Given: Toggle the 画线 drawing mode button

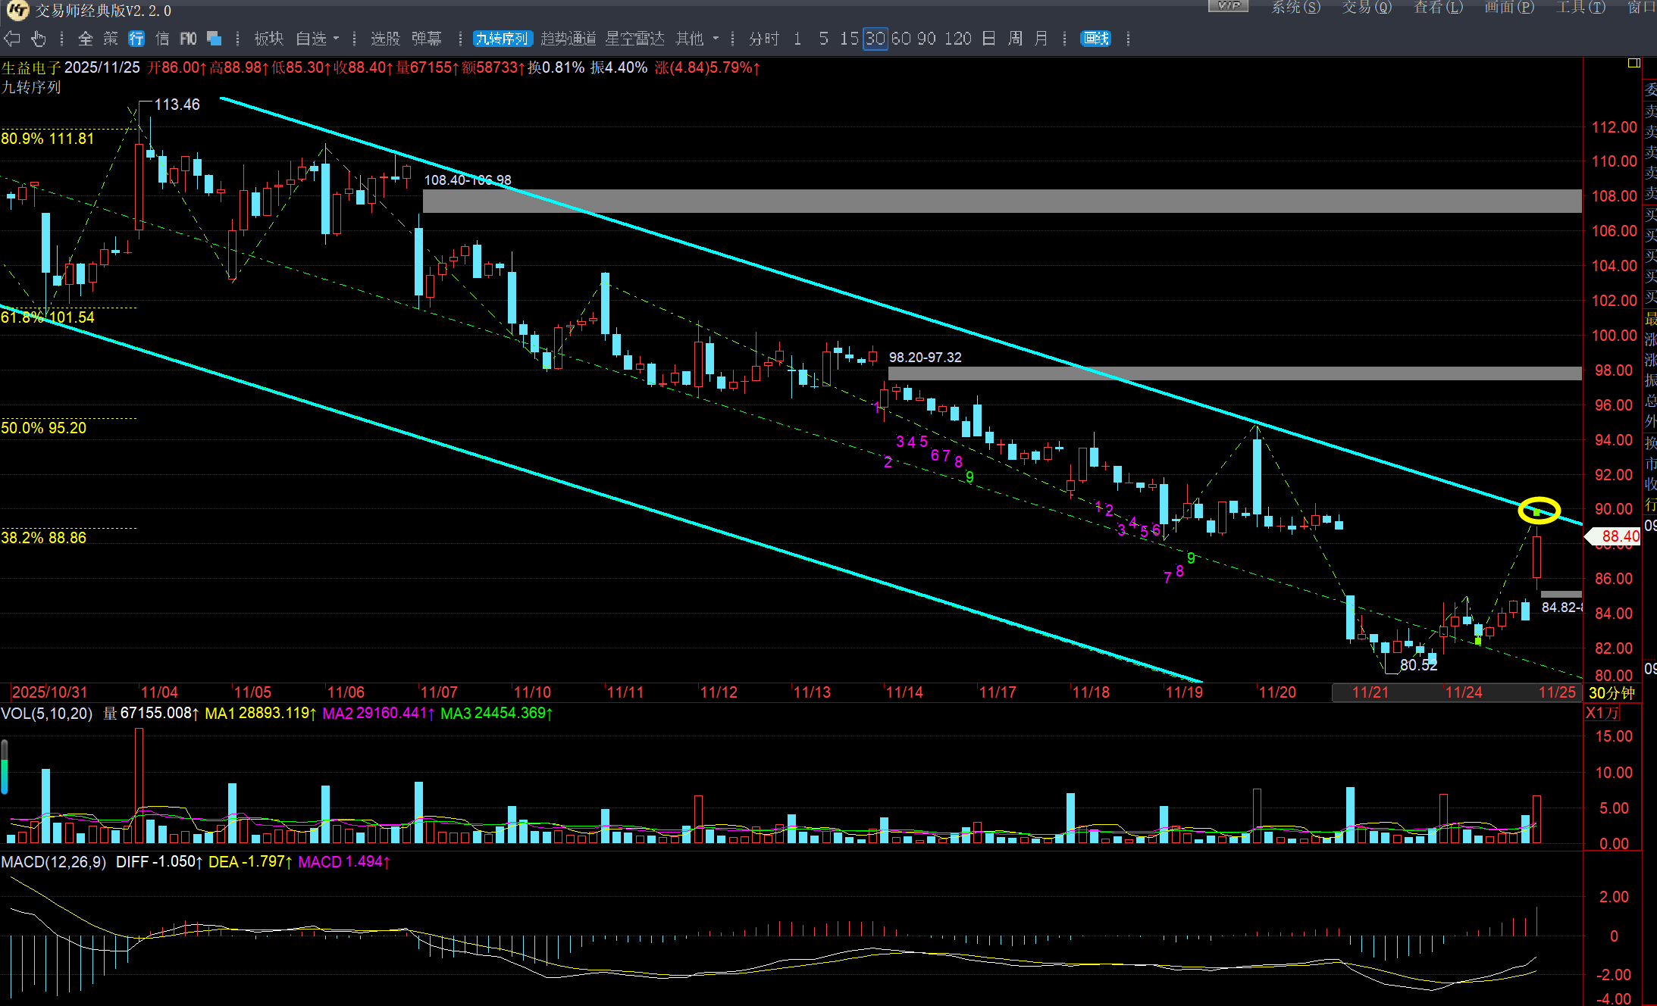Looking at the screenshot, I should [1096, 39].
